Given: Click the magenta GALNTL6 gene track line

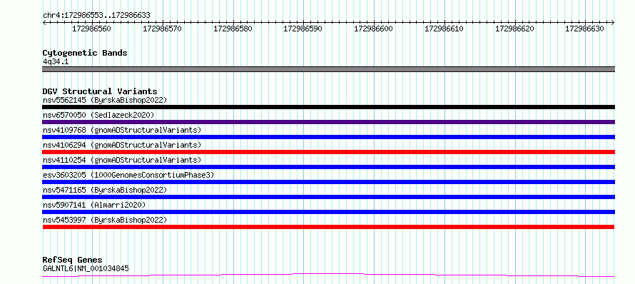Looking at the screenshot, I should 328,275.
